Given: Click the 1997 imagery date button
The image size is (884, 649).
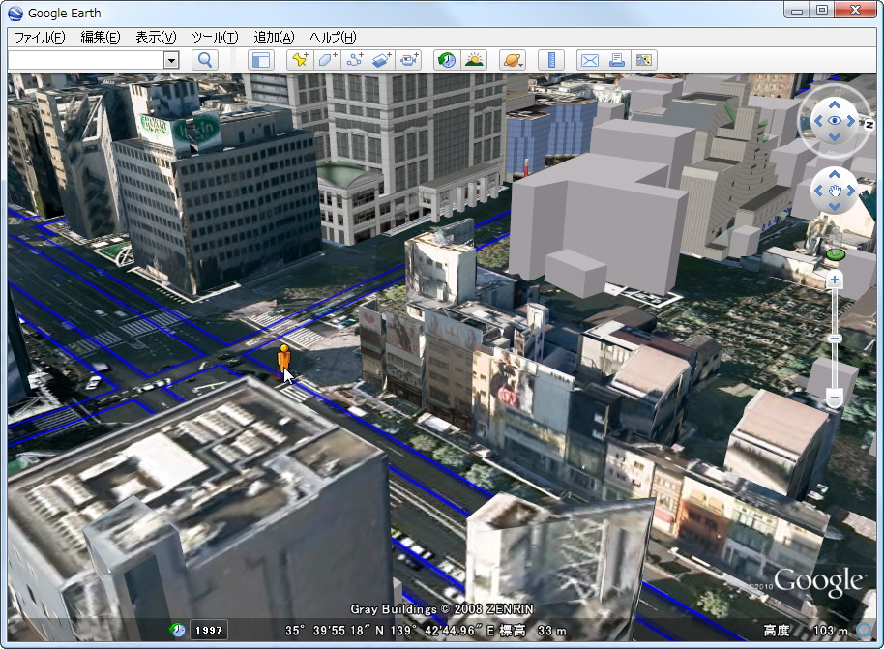Looking at the screenshot, I should coord(211,630).
